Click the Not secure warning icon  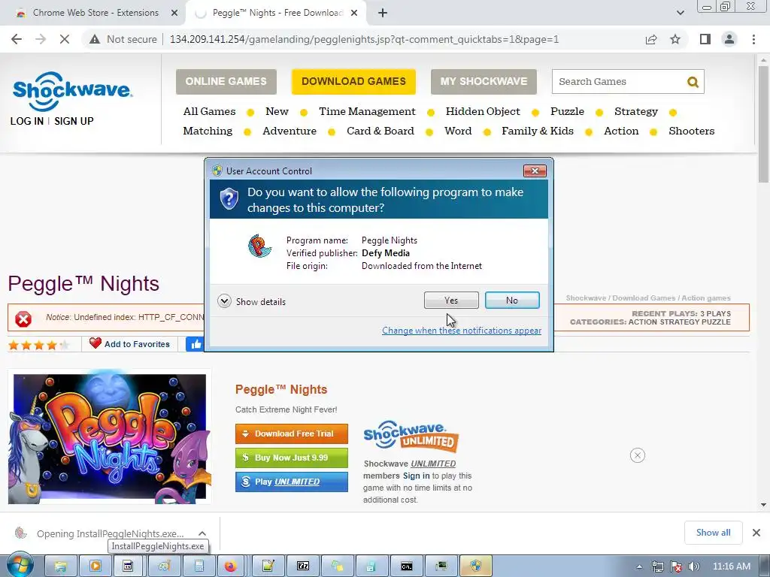95,39
